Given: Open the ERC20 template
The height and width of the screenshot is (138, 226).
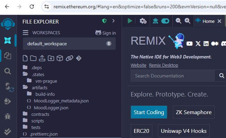Looking at the screenshot, I should point(141,131).
